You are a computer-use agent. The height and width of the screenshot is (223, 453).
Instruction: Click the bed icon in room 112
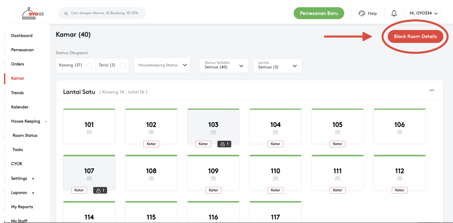point(400,178)
